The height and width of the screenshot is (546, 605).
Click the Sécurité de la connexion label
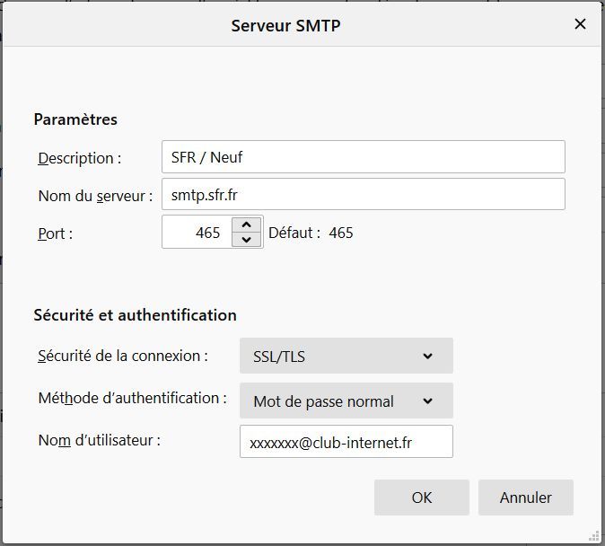click(123, 356)
